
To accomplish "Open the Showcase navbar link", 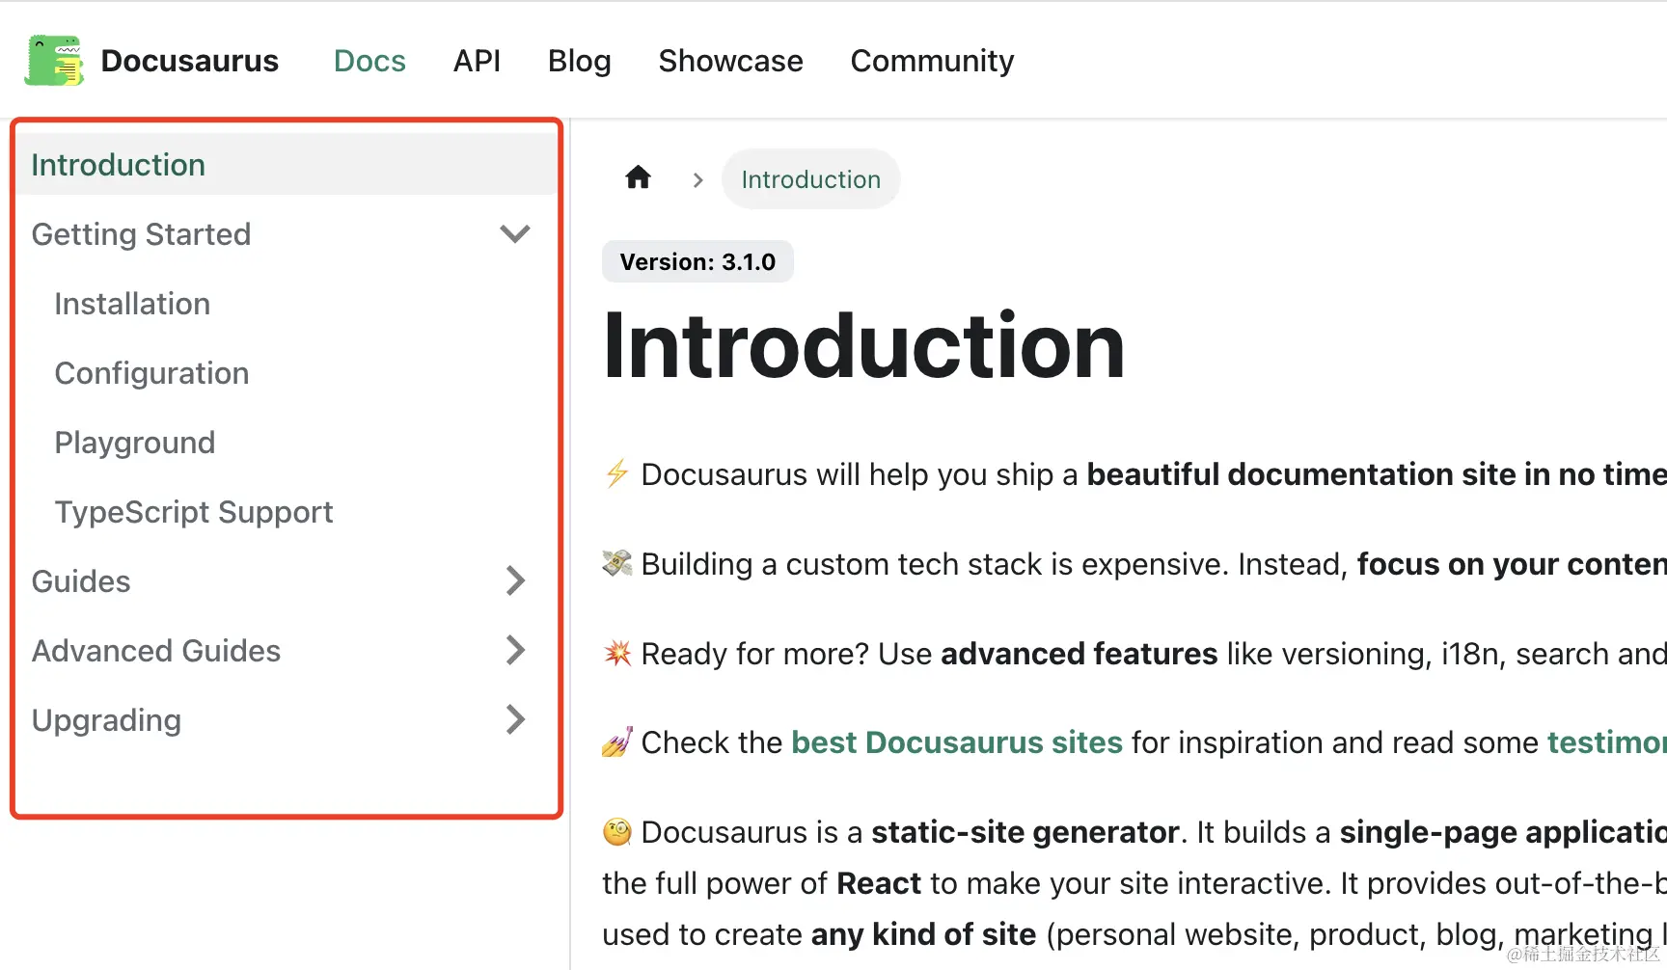I will 730,61.
